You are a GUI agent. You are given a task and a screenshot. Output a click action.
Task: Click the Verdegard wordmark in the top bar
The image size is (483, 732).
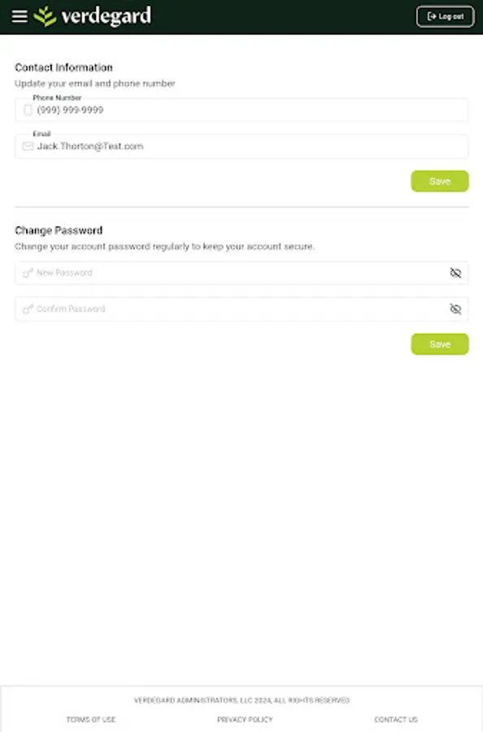[x=107, y=15]
